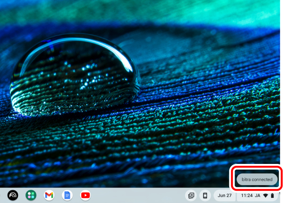Open the YouTube shelf icon

pos(85,195)
